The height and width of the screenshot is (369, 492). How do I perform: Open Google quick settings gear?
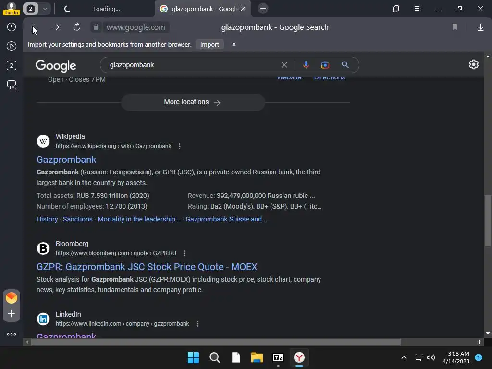[473, 65]
